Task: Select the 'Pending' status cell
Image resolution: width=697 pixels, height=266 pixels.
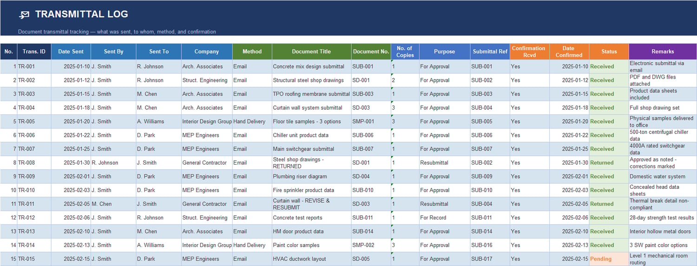Action: point(609,259)
